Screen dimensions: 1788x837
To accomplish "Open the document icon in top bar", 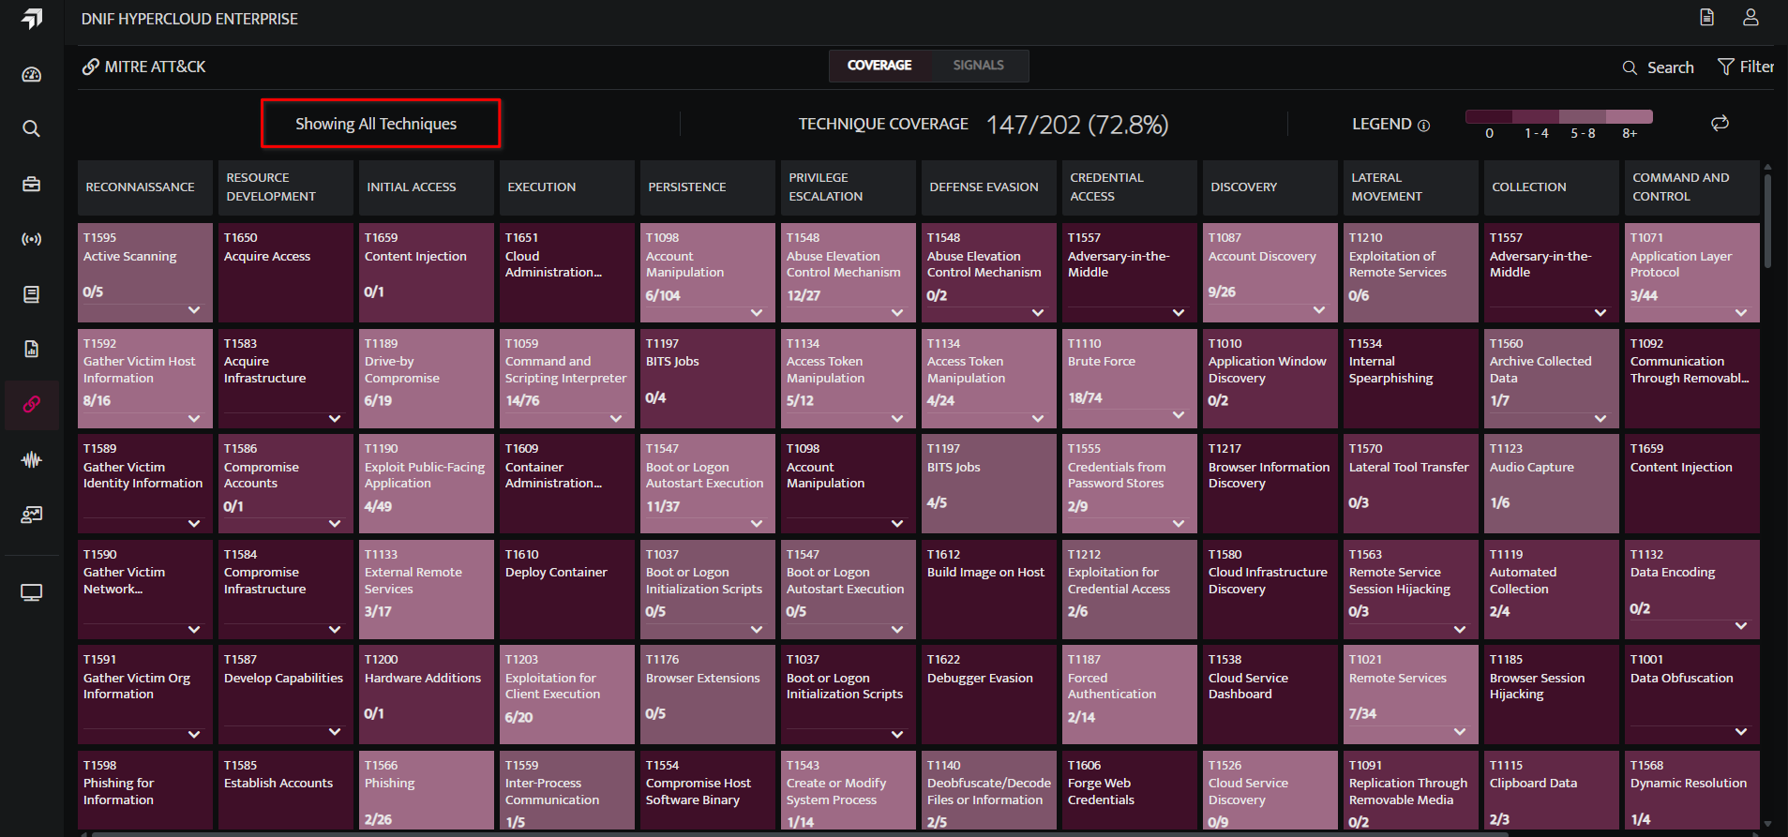I will click(x=1706, y=17).
